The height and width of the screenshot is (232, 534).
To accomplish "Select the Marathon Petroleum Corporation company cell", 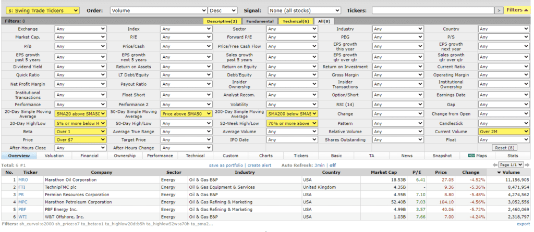I will click(102, 202).
